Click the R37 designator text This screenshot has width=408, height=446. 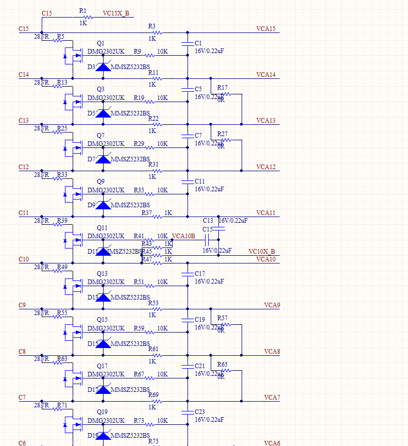click(147, 213)
